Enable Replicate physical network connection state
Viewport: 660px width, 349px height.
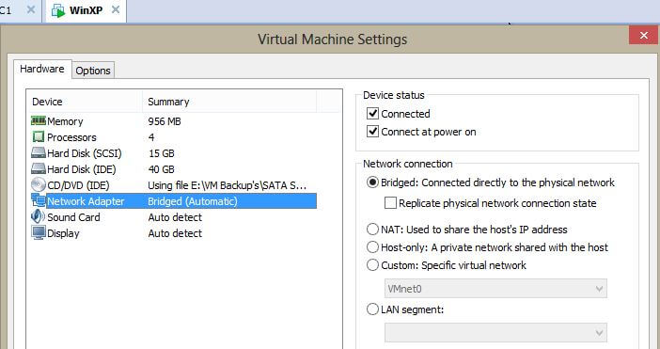[390, 203]
